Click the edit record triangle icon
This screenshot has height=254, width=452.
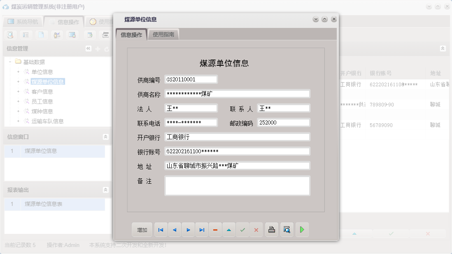pos(229,230)
